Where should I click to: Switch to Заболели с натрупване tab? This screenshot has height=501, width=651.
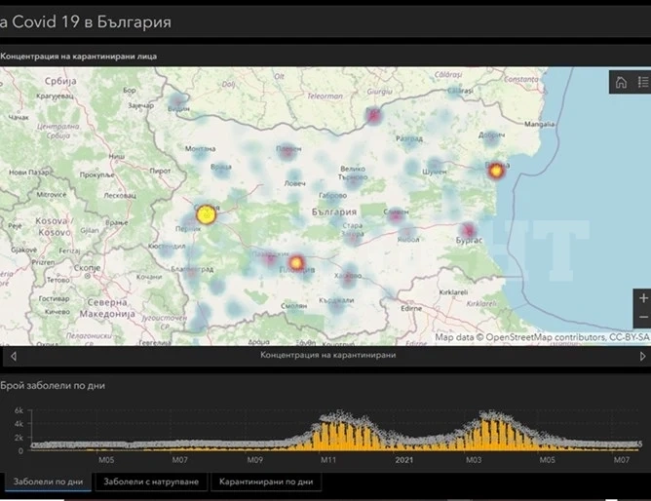pyautogui.click(x=151, y=482)
